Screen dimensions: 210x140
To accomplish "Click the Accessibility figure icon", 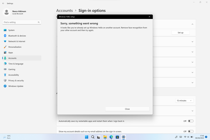I will point(5,75).
